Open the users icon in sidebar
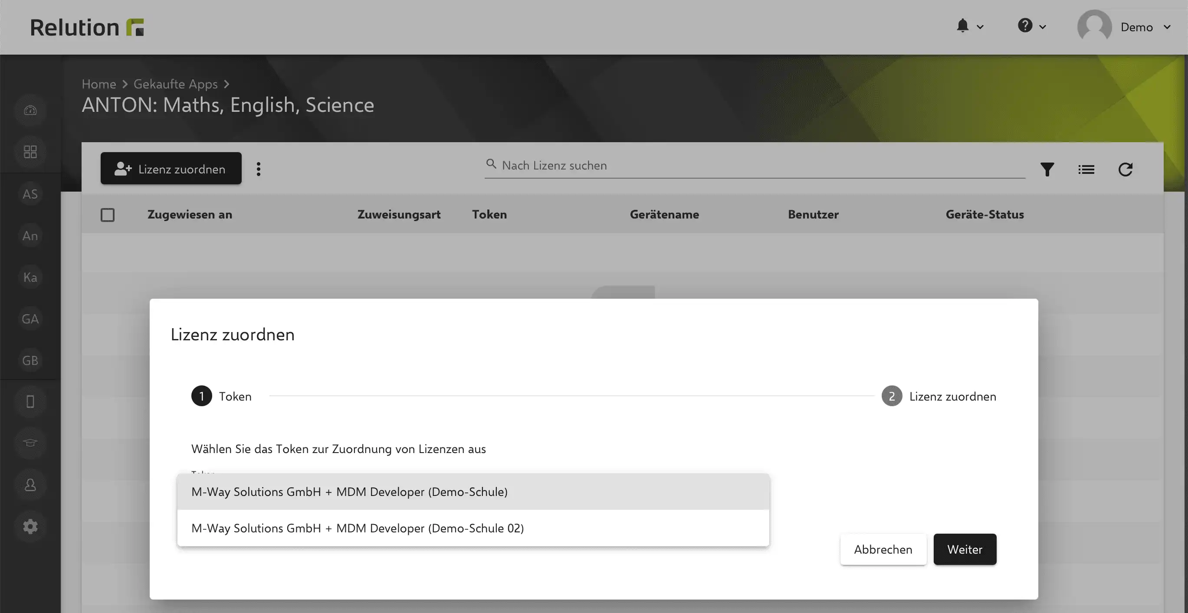 coord(30,484)
